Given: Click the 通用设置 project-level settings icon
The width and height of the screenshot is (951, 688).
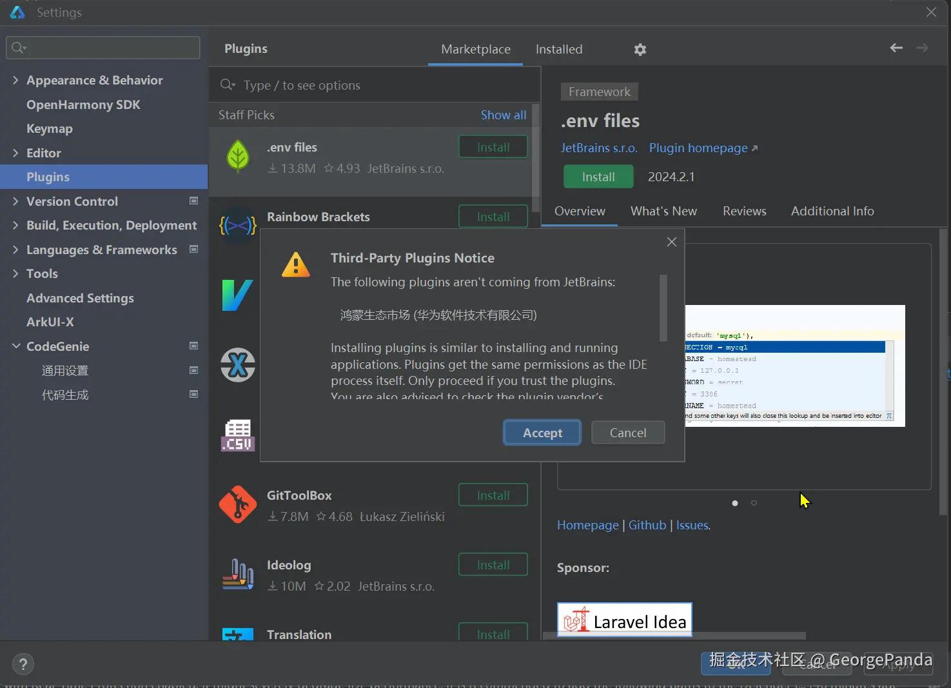Looking at the screenshot, I should point(193,371).
